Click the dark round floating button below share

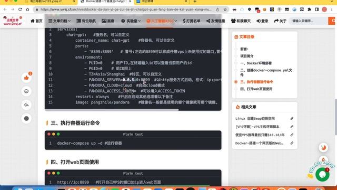click(26, 118)
